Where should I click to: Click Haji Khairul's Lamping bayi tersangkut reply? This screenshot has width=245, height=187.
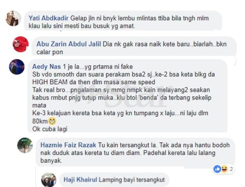pyautogui.click(x=114, y=180)
